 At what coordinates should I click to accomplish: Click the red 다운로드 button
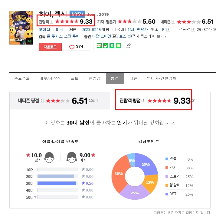tap(50, 47)
